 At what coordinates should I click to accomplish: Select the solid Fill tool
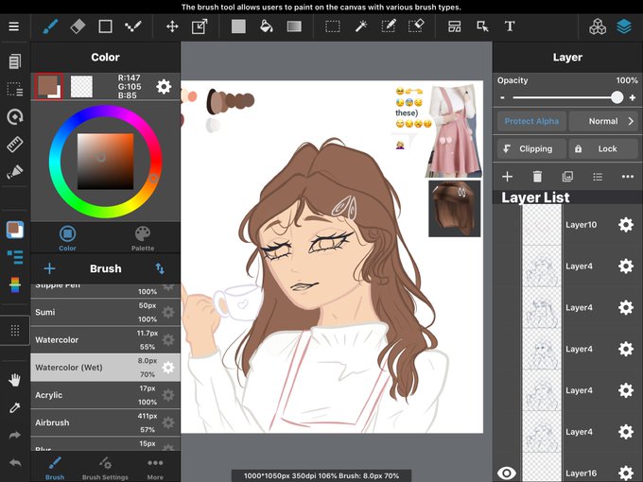pyautogui.click(x=238, y=26)
